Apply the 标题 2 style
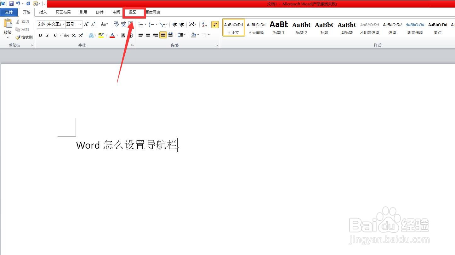The height and width of the screenshot is (255, 455). [302, 28]
